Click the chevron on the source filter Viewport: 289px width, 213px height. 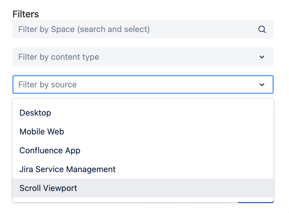[262, 84]
